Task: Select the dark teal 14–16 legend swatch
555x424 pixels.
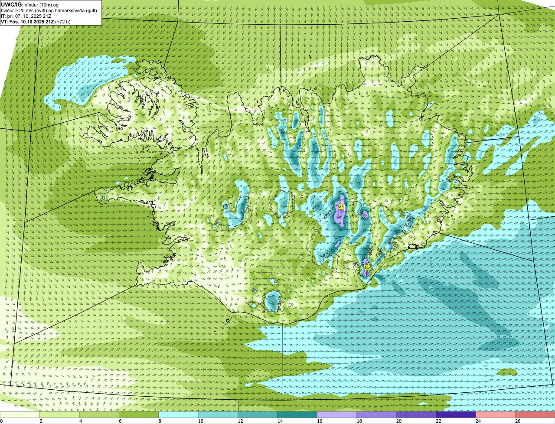Action: 297,414
